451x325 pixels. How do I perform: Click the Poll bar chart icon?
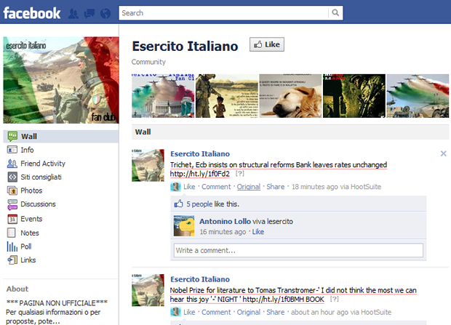pos(12,246)
